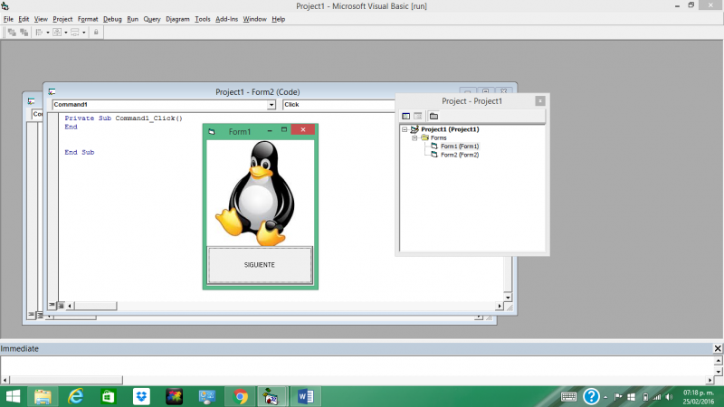
Task: Click the volume speaker tray icon
Action: (x=669, y=397)
